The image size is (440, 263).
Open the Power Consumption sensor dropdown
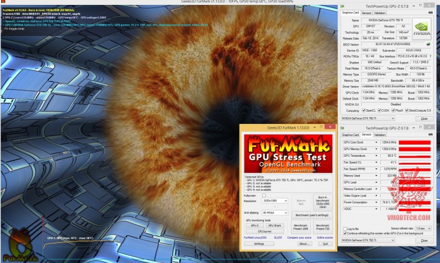click(x=376, y=202)
